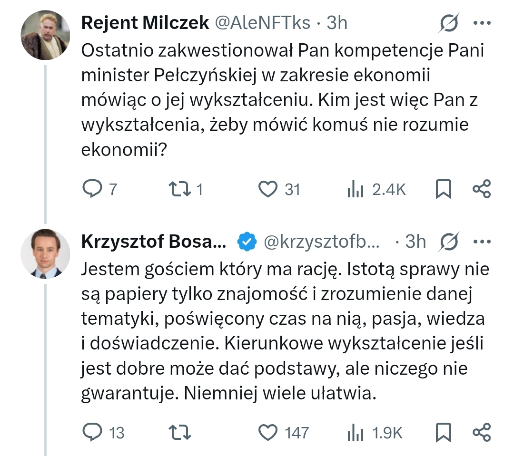Open Rejent Milczek's profile picture
Image resolution: width=514 pixels, height=456 pixels.
pos(46,35)
